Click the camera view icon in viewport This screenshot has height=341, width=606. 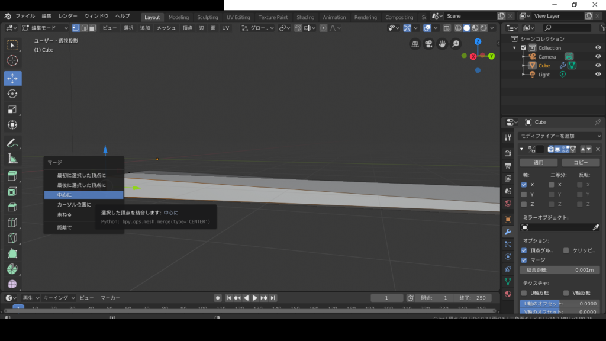tap(429, 44)
